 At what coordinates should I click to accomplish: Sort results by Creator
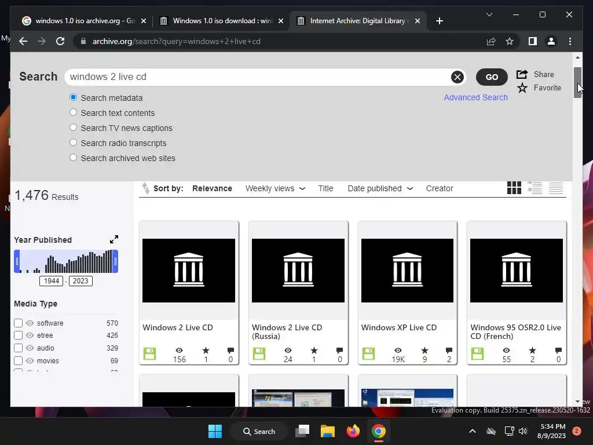point(440,188)
